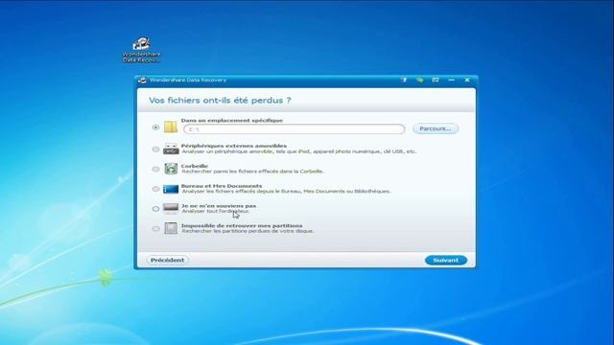This screenshot has height=345, width=614.
Task: Minimize the Wondershare Data Recovery window
Action: tap(452, 80)
